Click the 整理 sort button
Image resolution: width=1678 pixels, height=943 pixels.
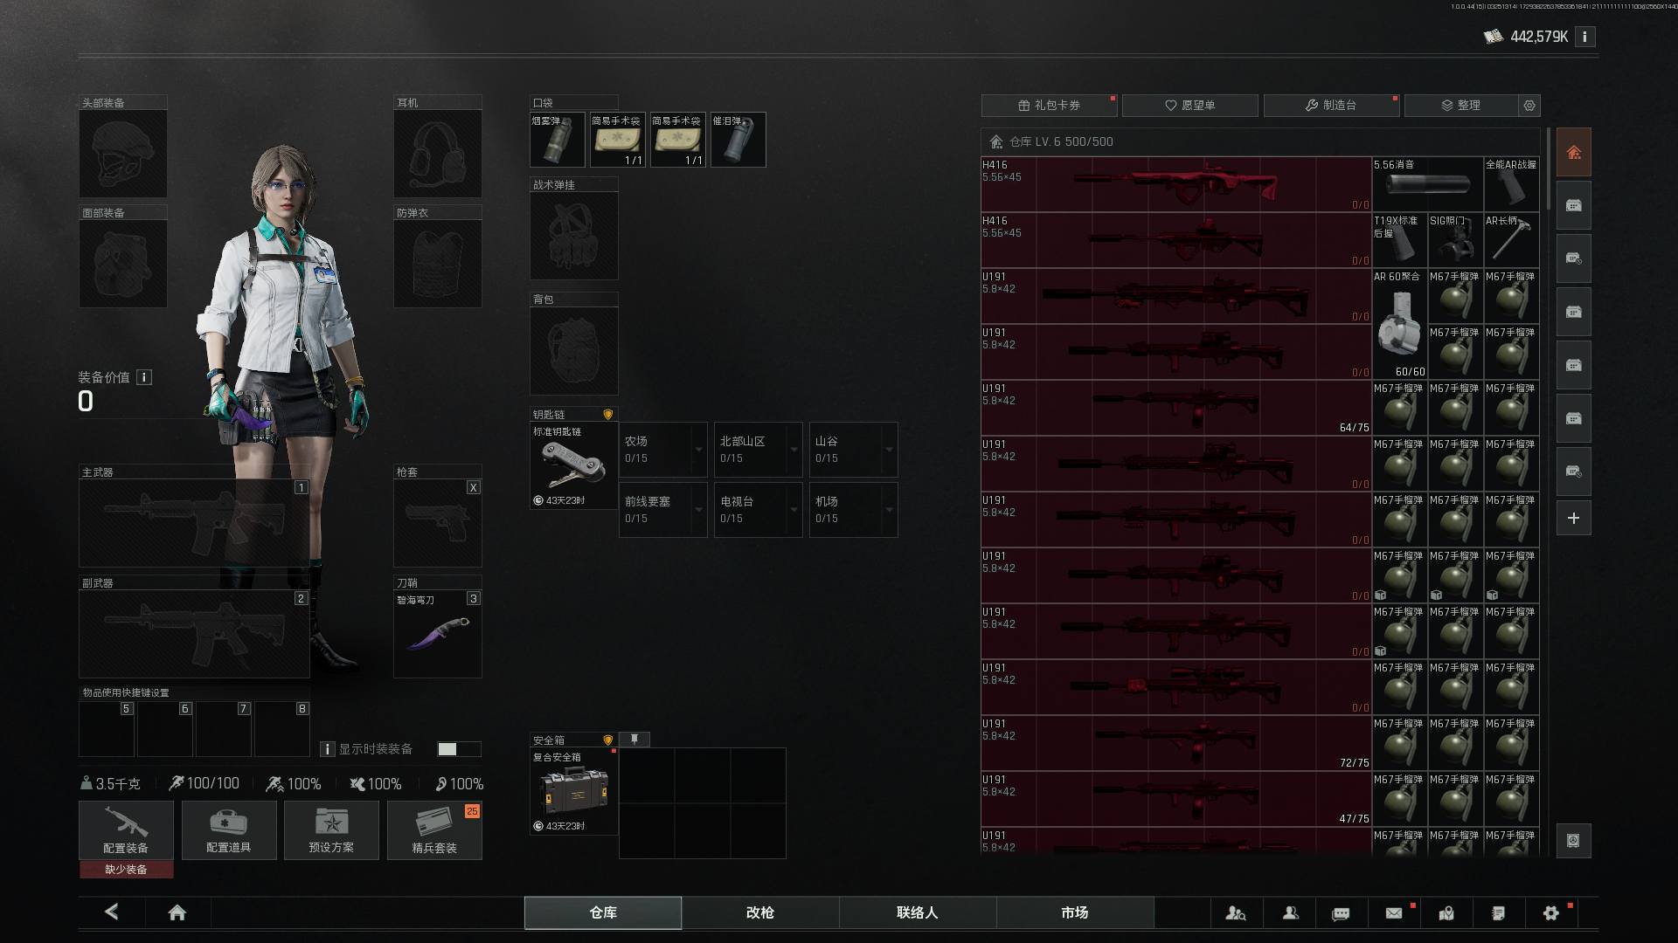tap(1460, 105)
